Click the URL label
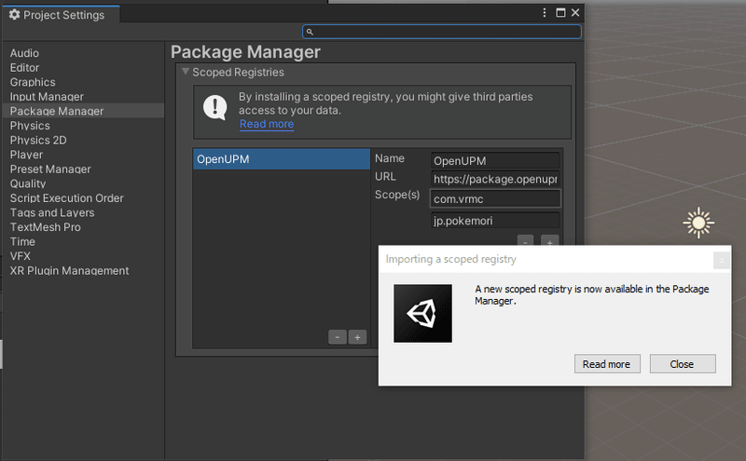 tap(385, 176)
